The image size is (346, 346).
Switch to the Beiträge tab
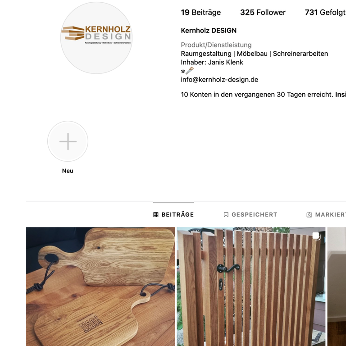pyautogui.click(x=173, y=215)
